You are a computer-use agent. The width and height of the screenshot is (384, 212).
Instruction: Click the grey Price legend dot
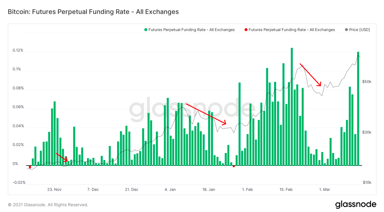[x=346, y=30]
